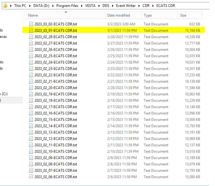Click the file icon of 2023_02_11-ECATS CDR.txt

tap(31, 145)
